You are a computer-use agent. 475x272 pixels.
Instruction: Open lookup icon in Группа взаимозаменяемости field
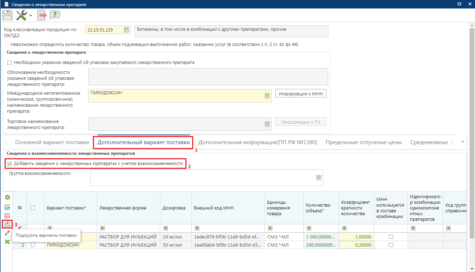coord(319,178)
